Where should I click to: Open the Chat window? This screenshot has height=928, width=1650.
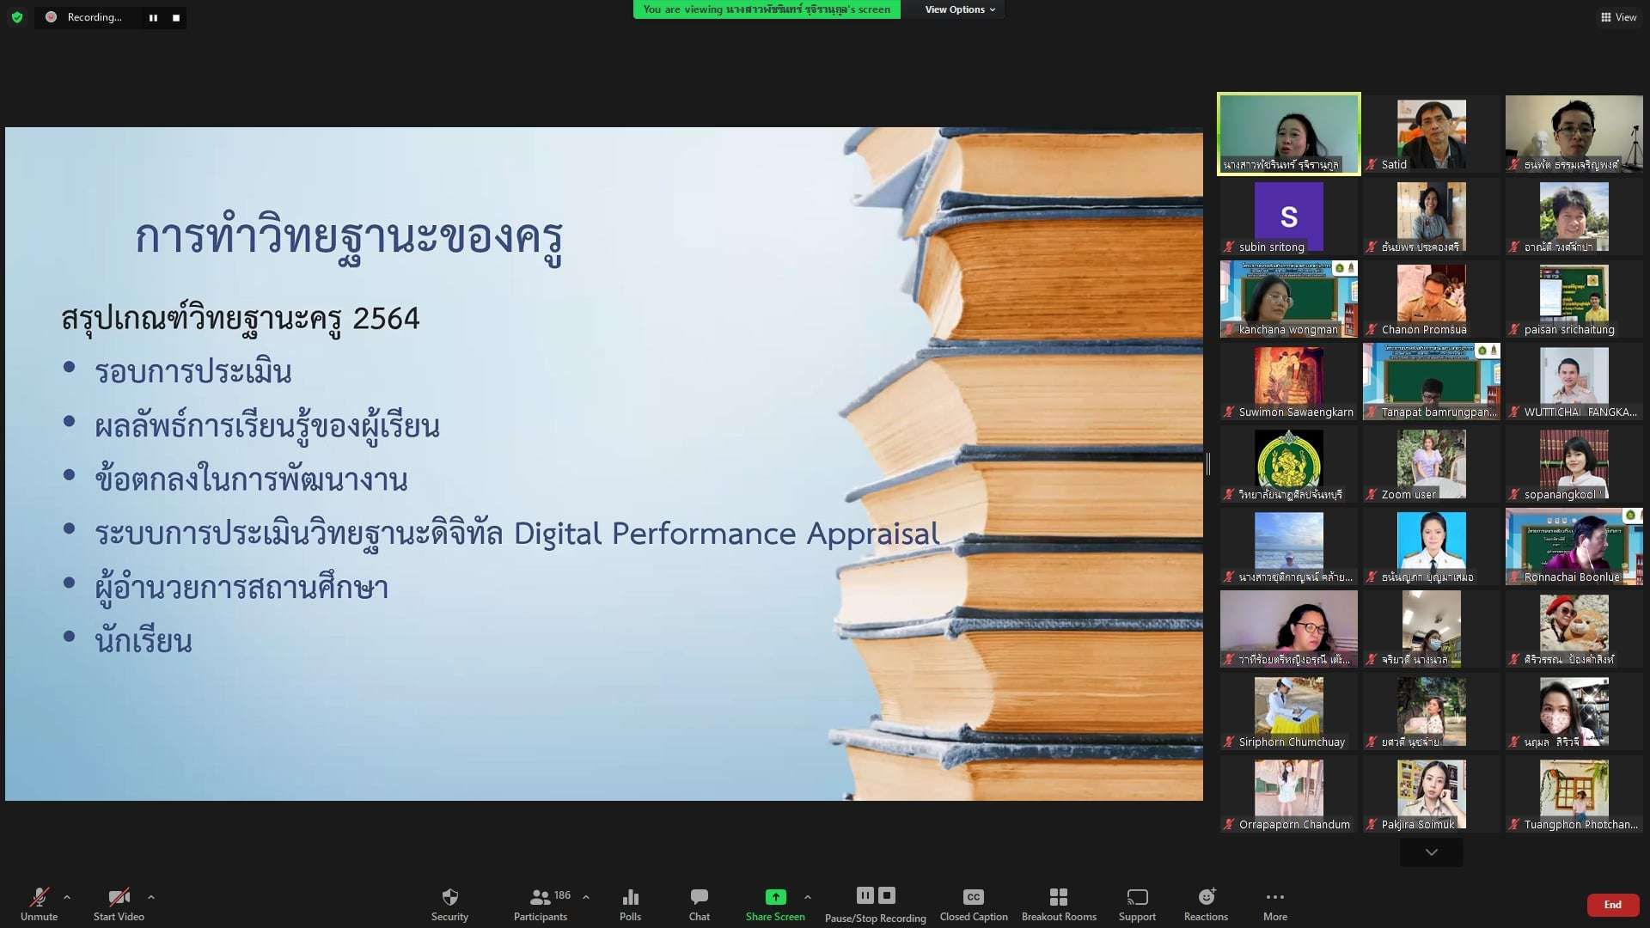point(699,903)
